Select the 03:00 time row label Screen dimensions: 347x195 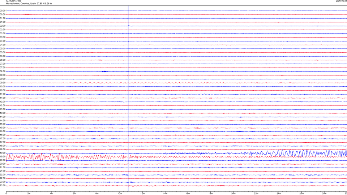click(3, 33)
